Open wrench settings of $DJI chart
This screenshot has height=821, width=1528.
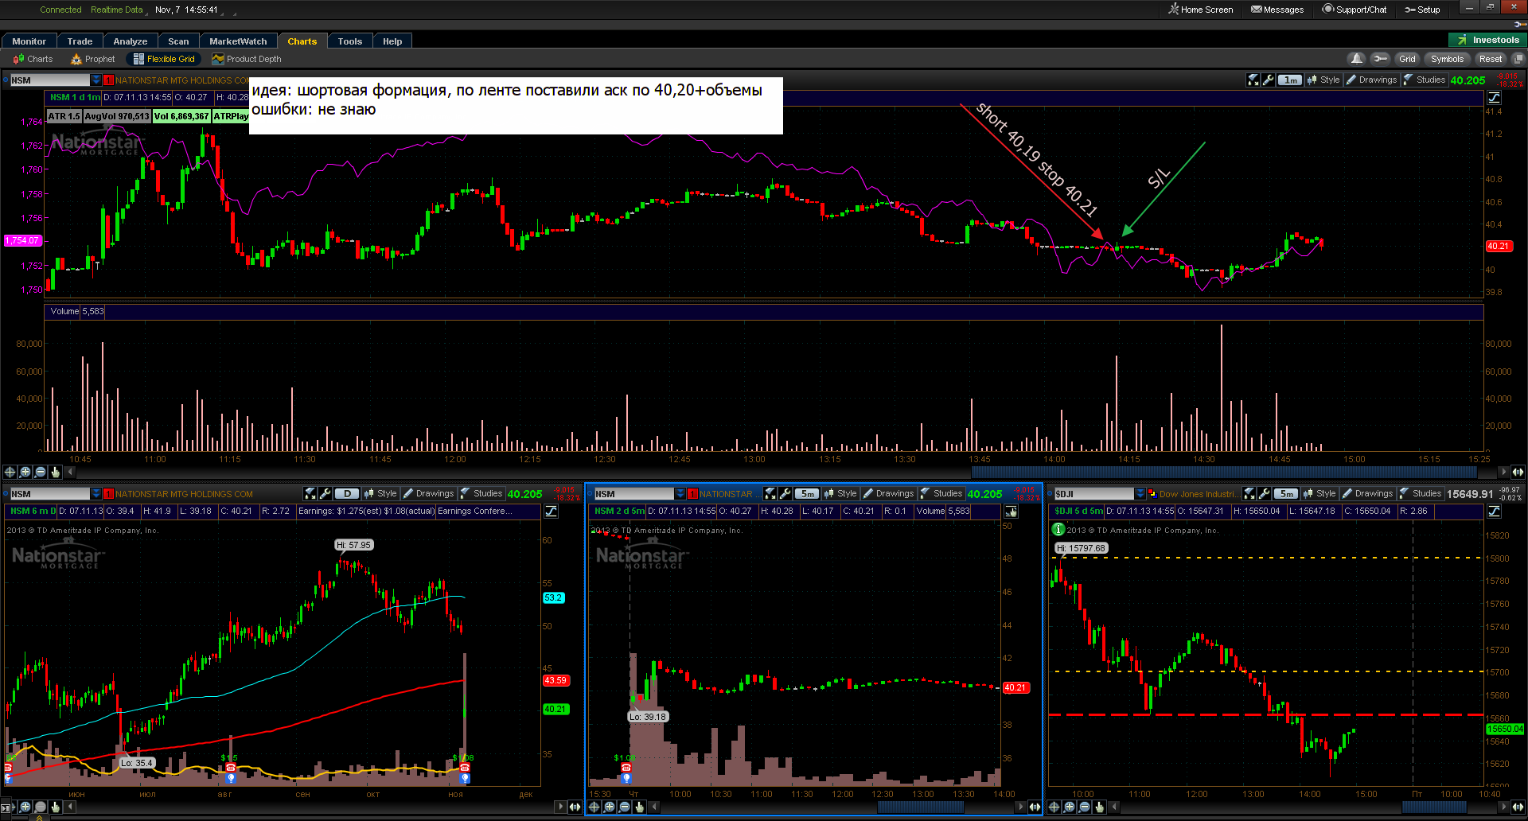click(x=1265, y=494)
